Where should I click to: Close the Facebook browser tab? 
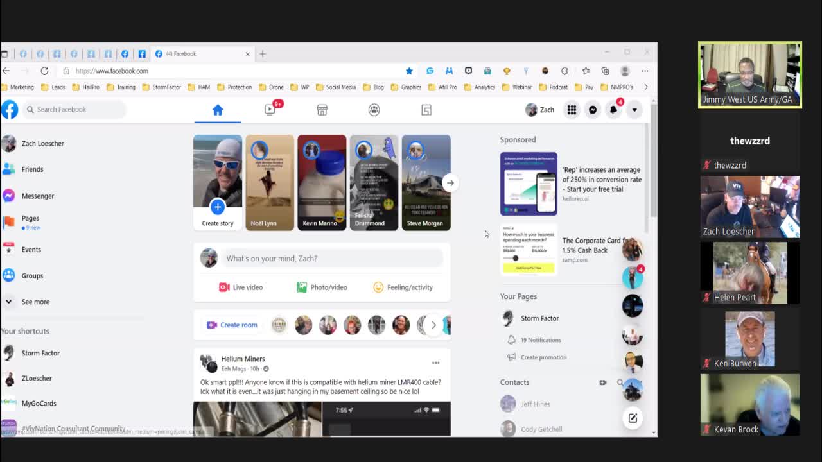click(247, 54)
